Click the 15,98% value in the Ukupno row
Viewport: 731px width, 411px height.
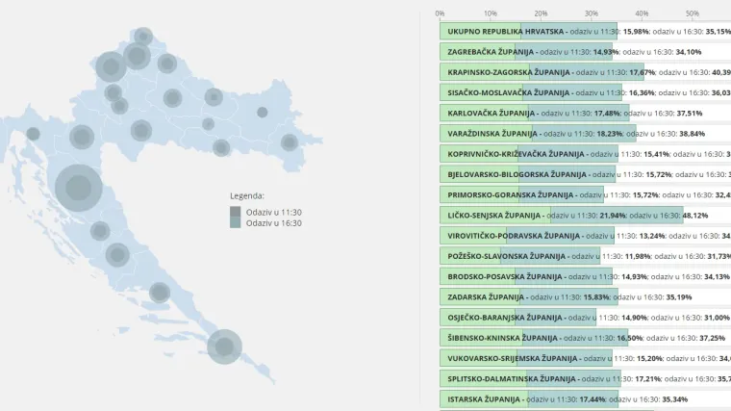tap(636, 32)
